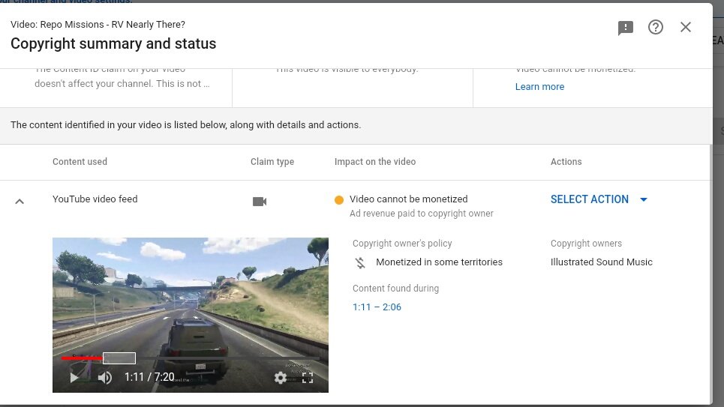Open the SELECT ACTION dropdown
Image resolution: width=724 pixels, height=407 pixels.
tap(599, 199)
